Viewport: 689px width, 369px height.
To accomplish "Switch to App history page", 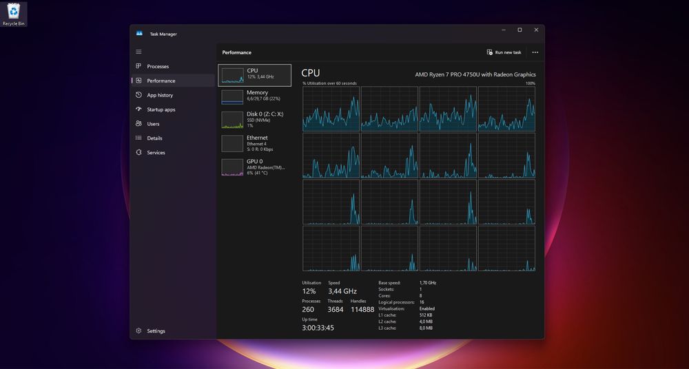I will (172, 95).
